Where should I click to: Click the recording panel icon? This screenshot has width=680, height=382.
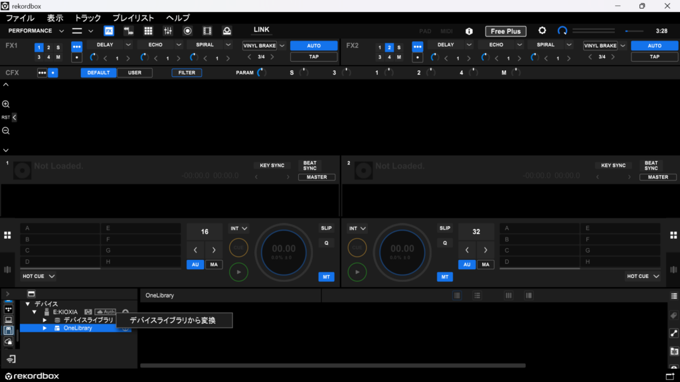pos(187,31)
